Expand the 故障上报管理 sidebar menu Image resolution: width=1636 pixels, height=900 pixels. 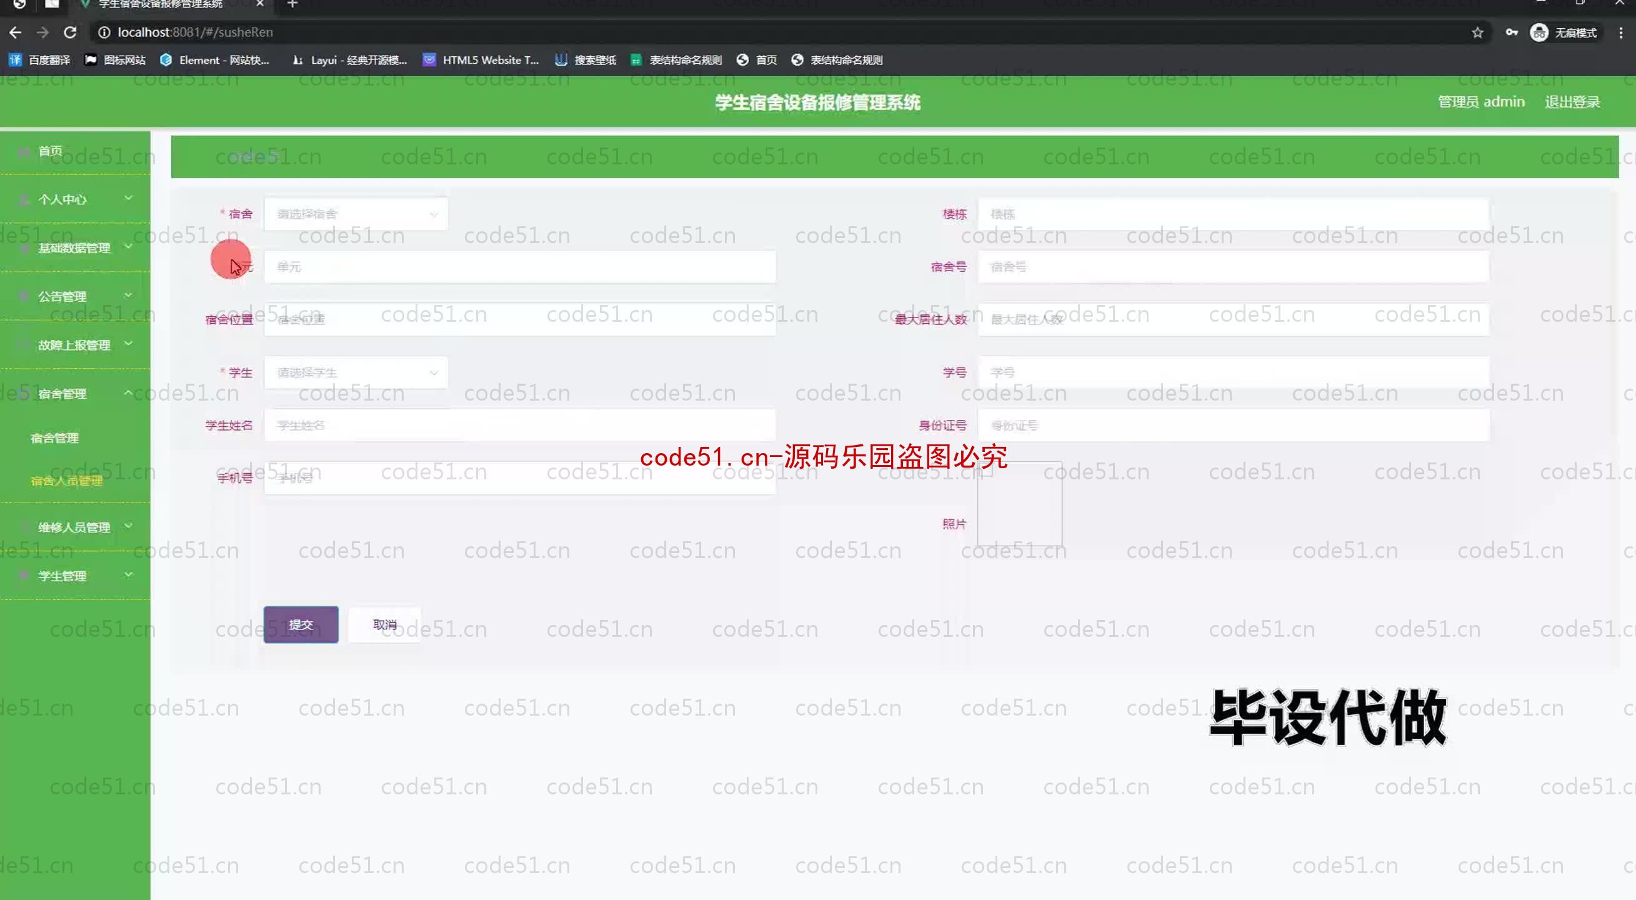tap(75, 345)
